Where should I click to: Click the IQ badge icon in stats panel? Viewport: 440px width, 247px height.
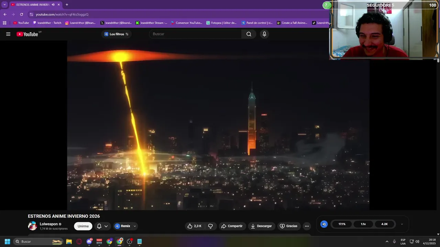point(324,224)
